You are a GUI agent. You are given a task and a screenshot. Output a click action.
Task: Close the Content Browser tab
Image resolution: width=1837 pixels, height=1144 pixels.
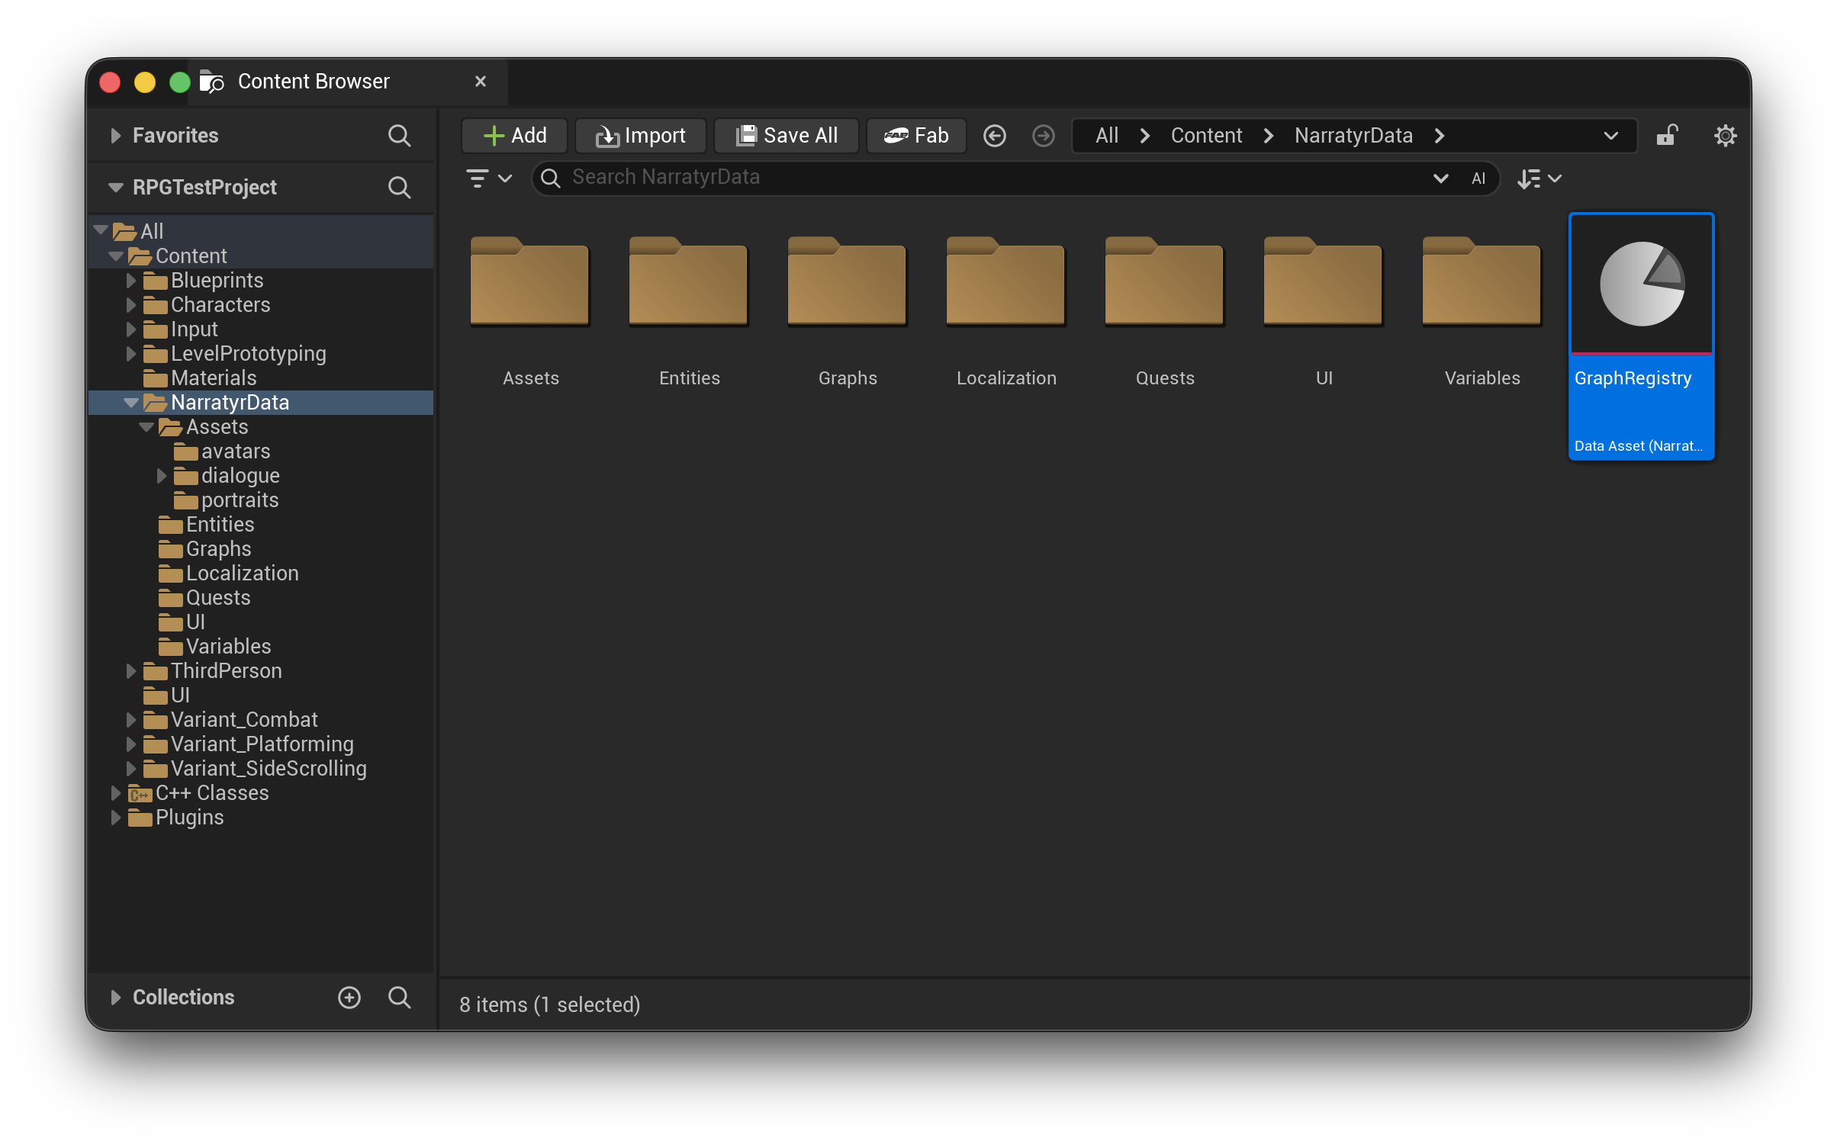coord(480,82)
